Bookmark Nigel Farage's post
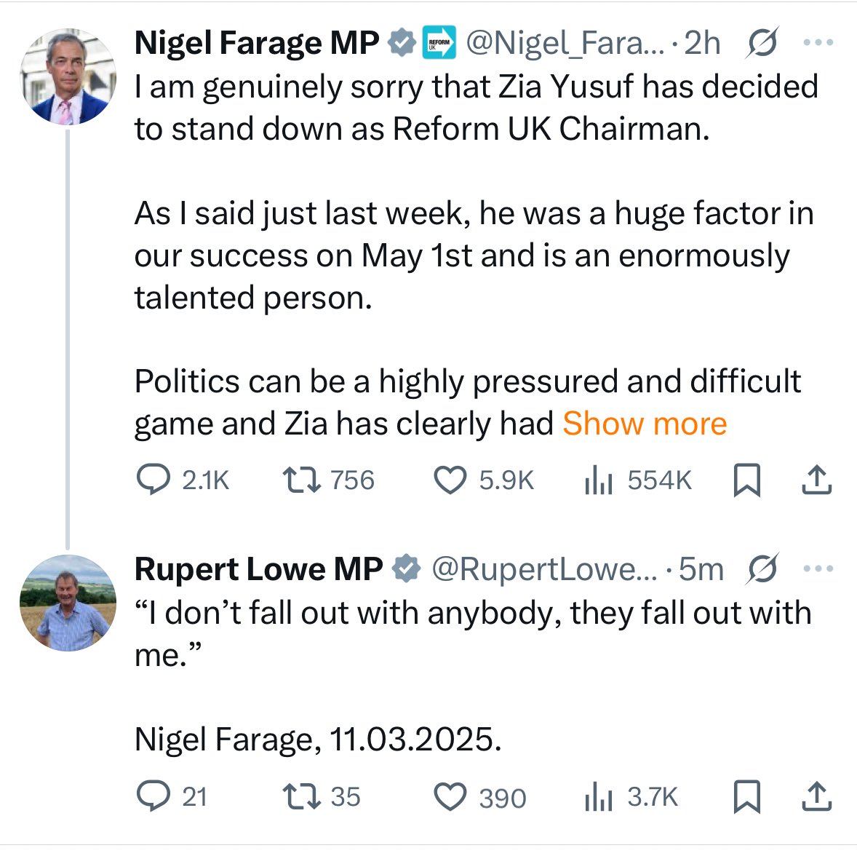The height and width of the screenshot is (864, 857). click(746, 480)
